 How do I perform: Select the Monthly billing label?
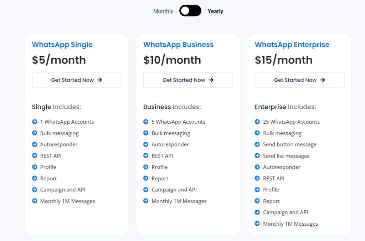point(163,11)
